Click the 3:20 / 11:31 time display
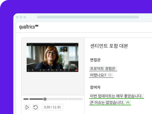152x114 pixels. click(x=52, y=107)
